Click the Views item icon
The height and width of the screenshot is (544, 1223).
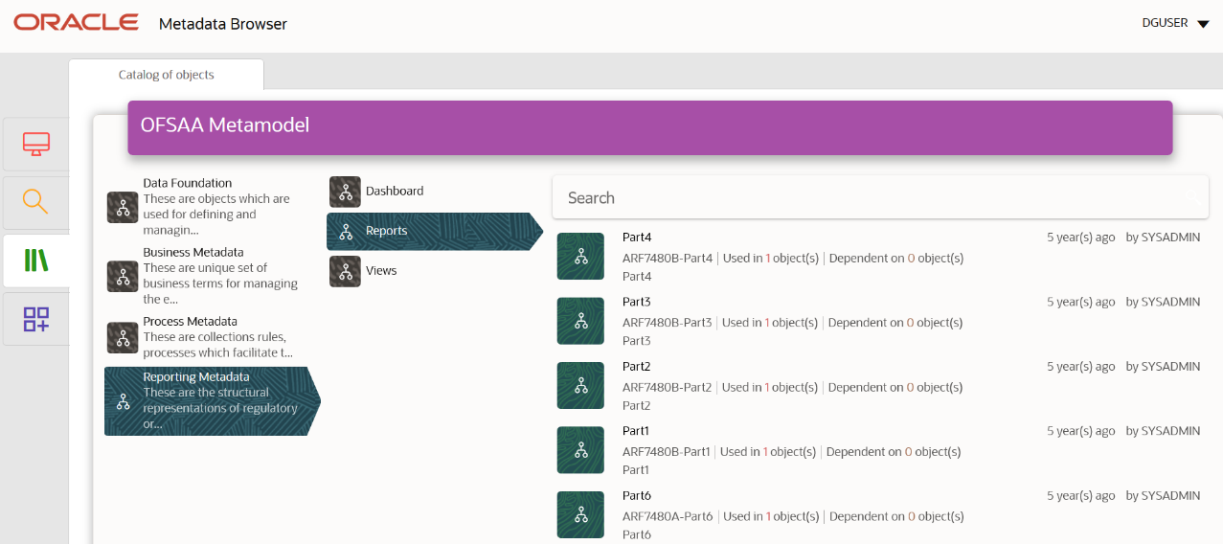(345, 271)
